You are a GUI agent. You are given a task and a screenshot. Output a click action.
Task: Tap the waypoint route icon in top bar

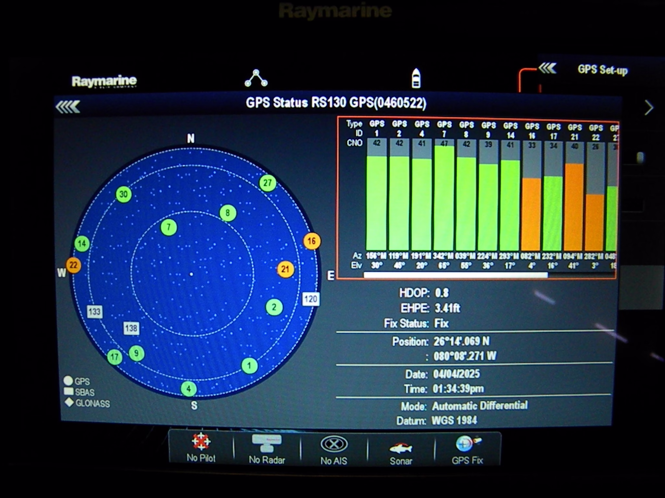coord(256,78)
